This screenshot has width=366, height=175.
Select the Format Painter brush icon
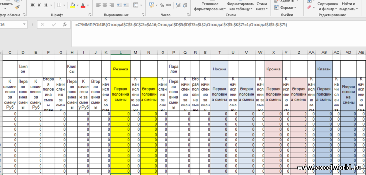[17, 7]
